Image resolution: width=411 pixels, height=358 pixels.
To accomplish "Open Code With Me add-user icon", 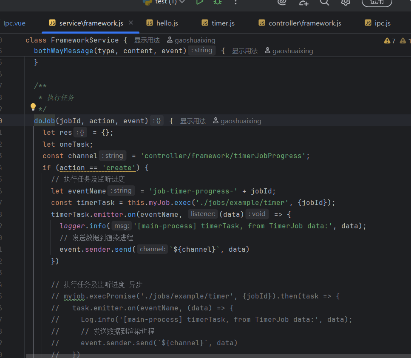I will [303, 3].
